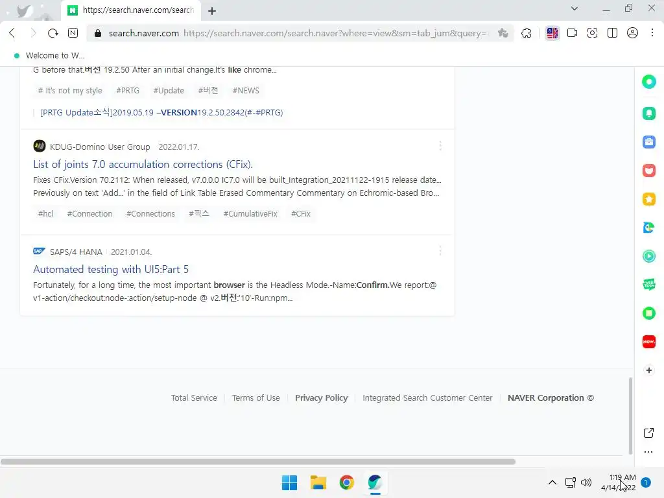This screenshot has width=664, height=498.
Task: Open SAPS/4 HANA source
Action: (76, 252)
